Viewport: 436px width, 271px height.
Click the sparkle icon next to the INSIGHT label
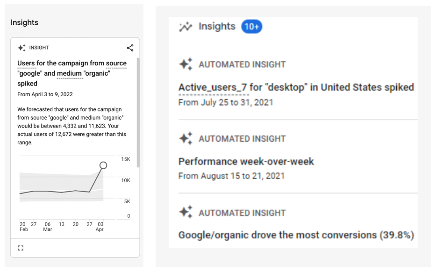pyautogui.click(x=21, y=48)
